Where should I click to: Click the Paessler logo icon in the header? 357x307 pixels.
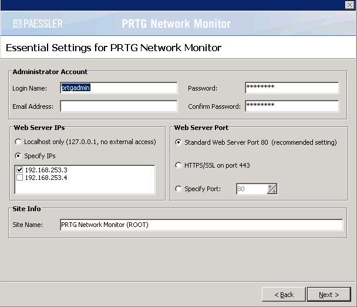pos(17,24)
